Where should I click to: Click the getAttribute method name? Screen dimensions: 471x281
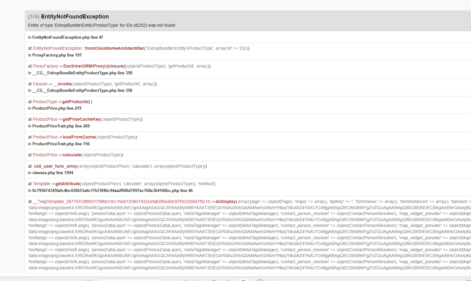(68, 184)
